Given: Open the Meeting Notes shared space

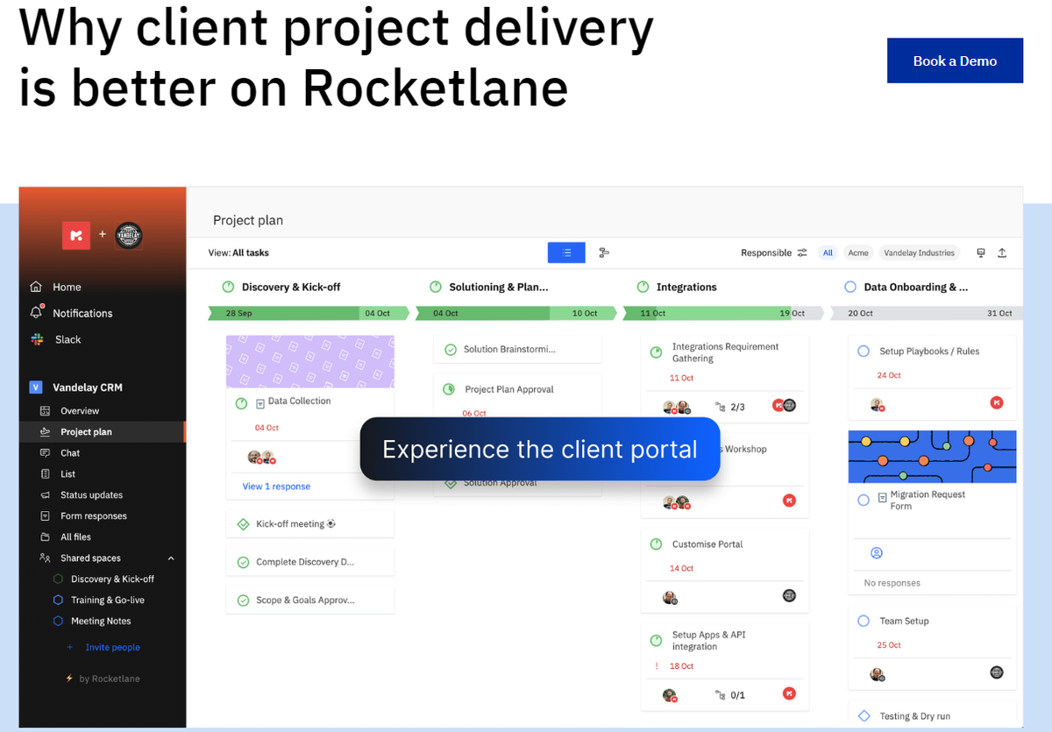Looking at the screenshot, I should 101,621.
